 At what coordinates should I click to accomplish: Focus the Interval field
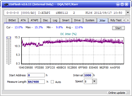[x=88, y=75]
